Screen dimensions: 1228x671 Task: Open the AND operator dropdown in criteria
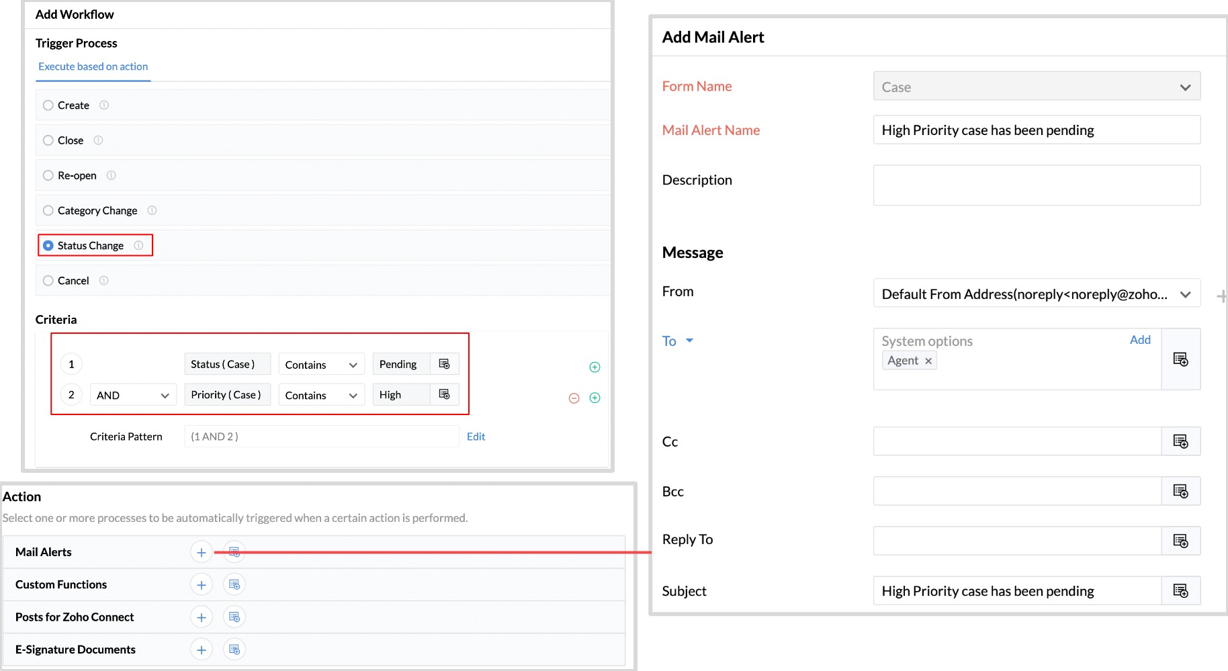click(x=133, y=395)
